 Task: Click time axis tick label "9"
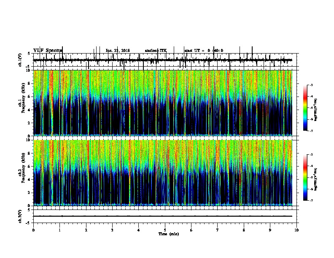(x=270, y=230)
